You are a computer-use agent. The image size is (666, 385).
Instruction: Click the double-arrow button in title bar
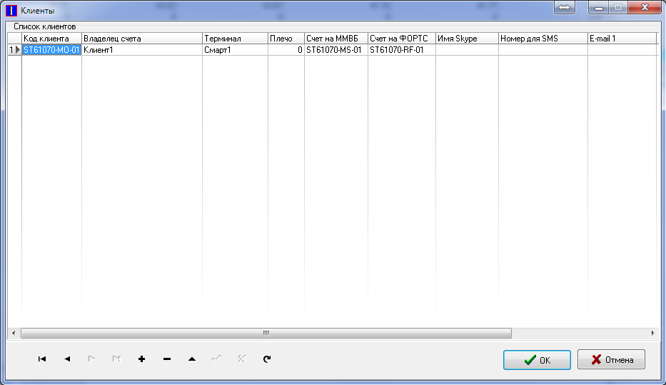[x=565, y=7]
